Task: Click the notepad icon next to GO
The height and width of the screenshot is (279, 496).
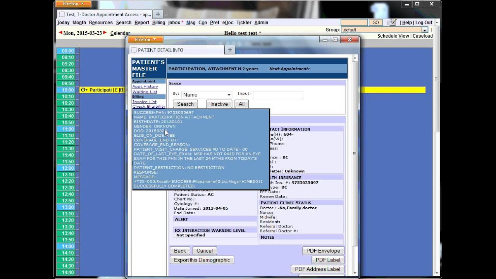Action: click(393, 22)
